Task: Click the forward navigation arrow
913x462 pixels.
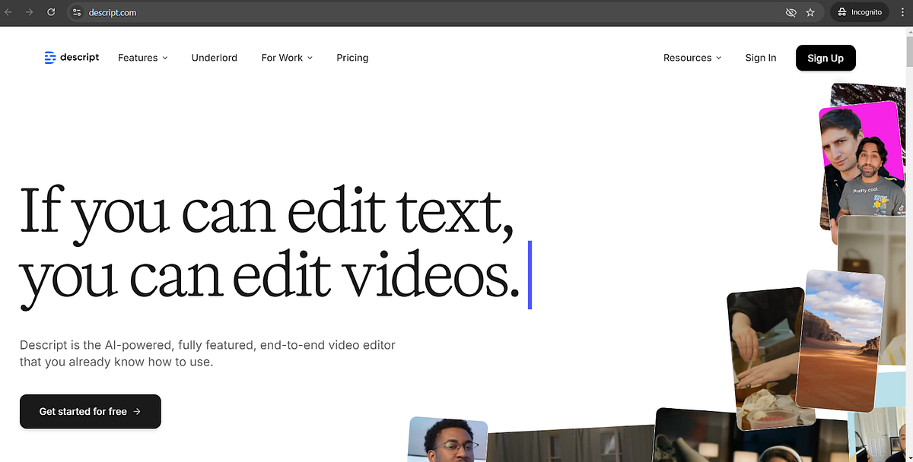Action: point(29,12)
